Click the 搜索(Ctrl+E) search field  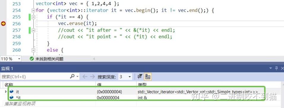(x=35, y=77)
